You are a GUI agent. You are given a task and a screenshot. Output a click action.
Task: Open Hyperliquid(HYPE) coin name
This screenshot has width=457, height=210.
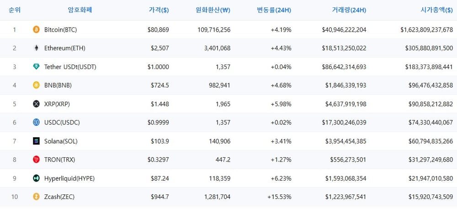[x=69, y=178]
